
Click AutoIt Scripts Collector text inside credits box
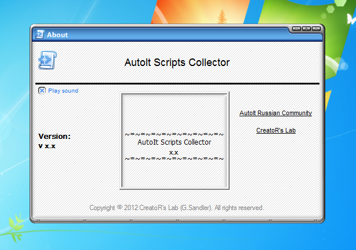click(x=175, y=142)
